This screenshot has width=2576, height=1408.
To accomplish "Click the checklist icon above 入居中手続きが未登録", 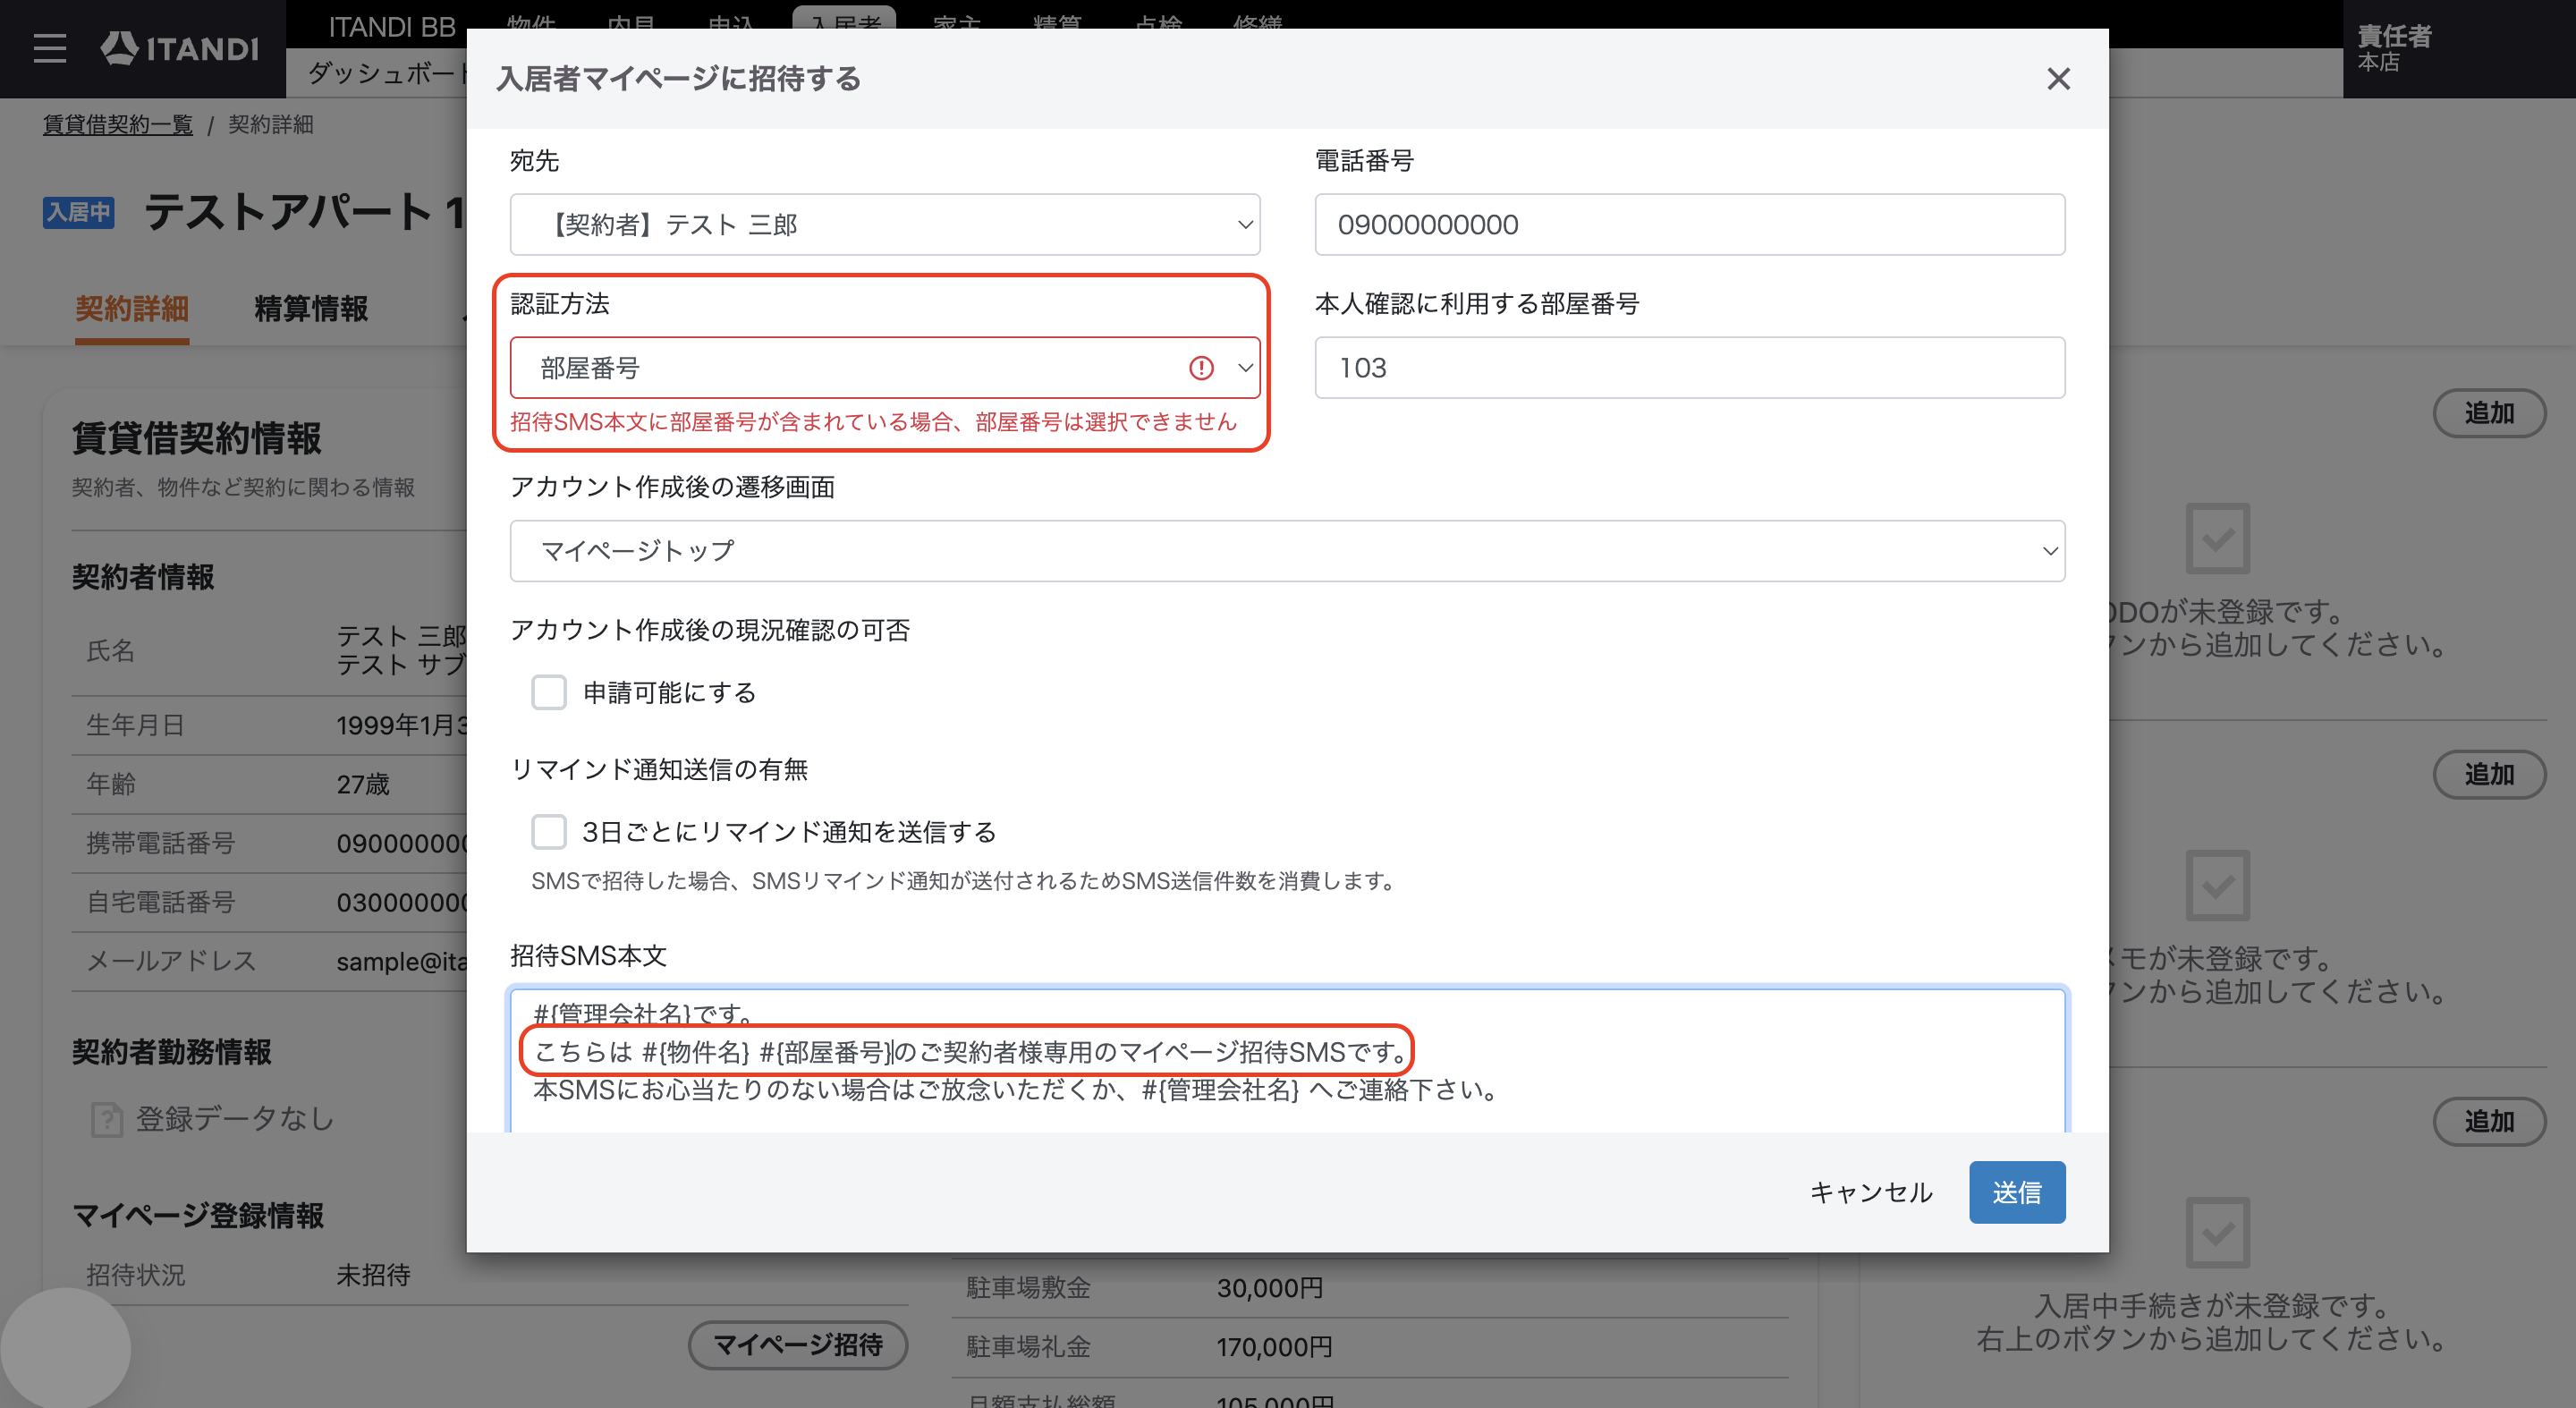I will (x=2217, y=1232).
